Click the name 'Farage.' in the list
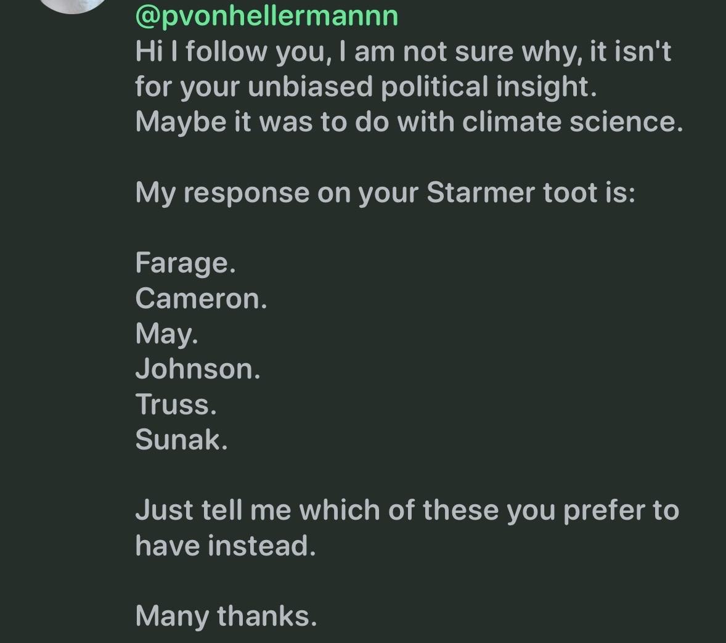This screenshot has width=726, height=643. (186, 263)
